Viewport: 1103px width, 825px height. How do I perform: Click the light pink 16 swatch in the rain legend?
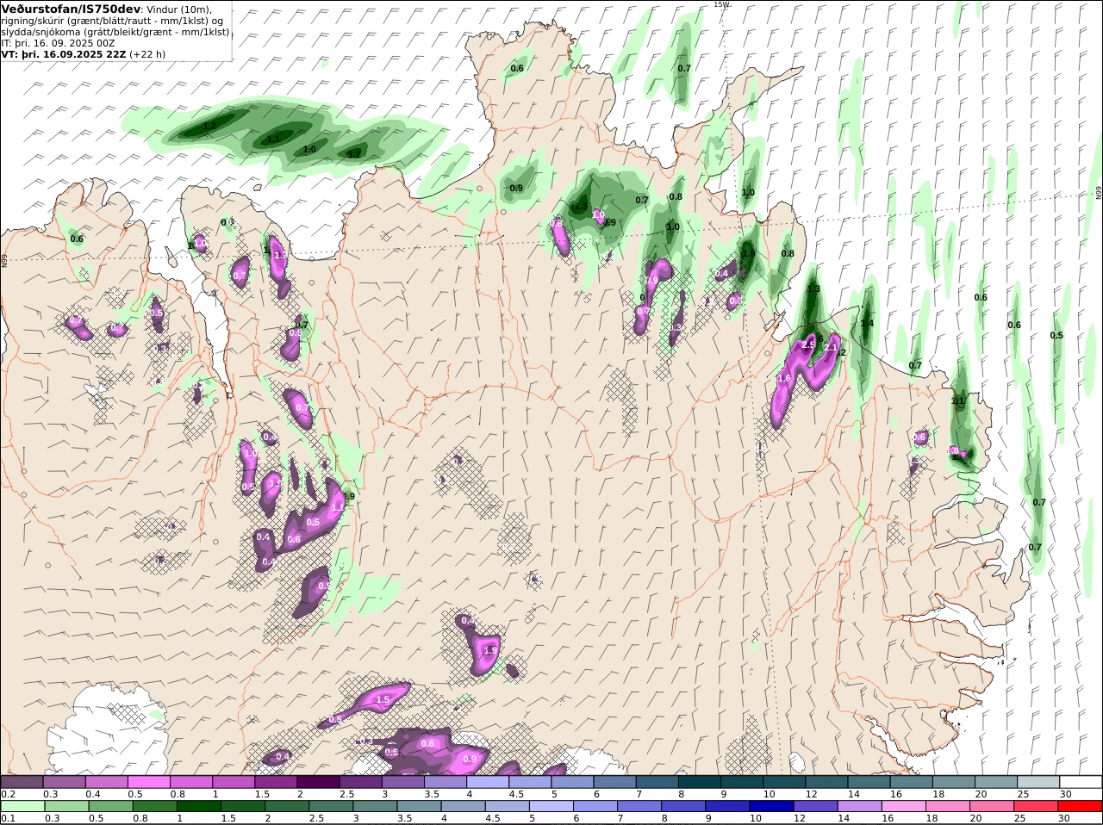[904, 807]
